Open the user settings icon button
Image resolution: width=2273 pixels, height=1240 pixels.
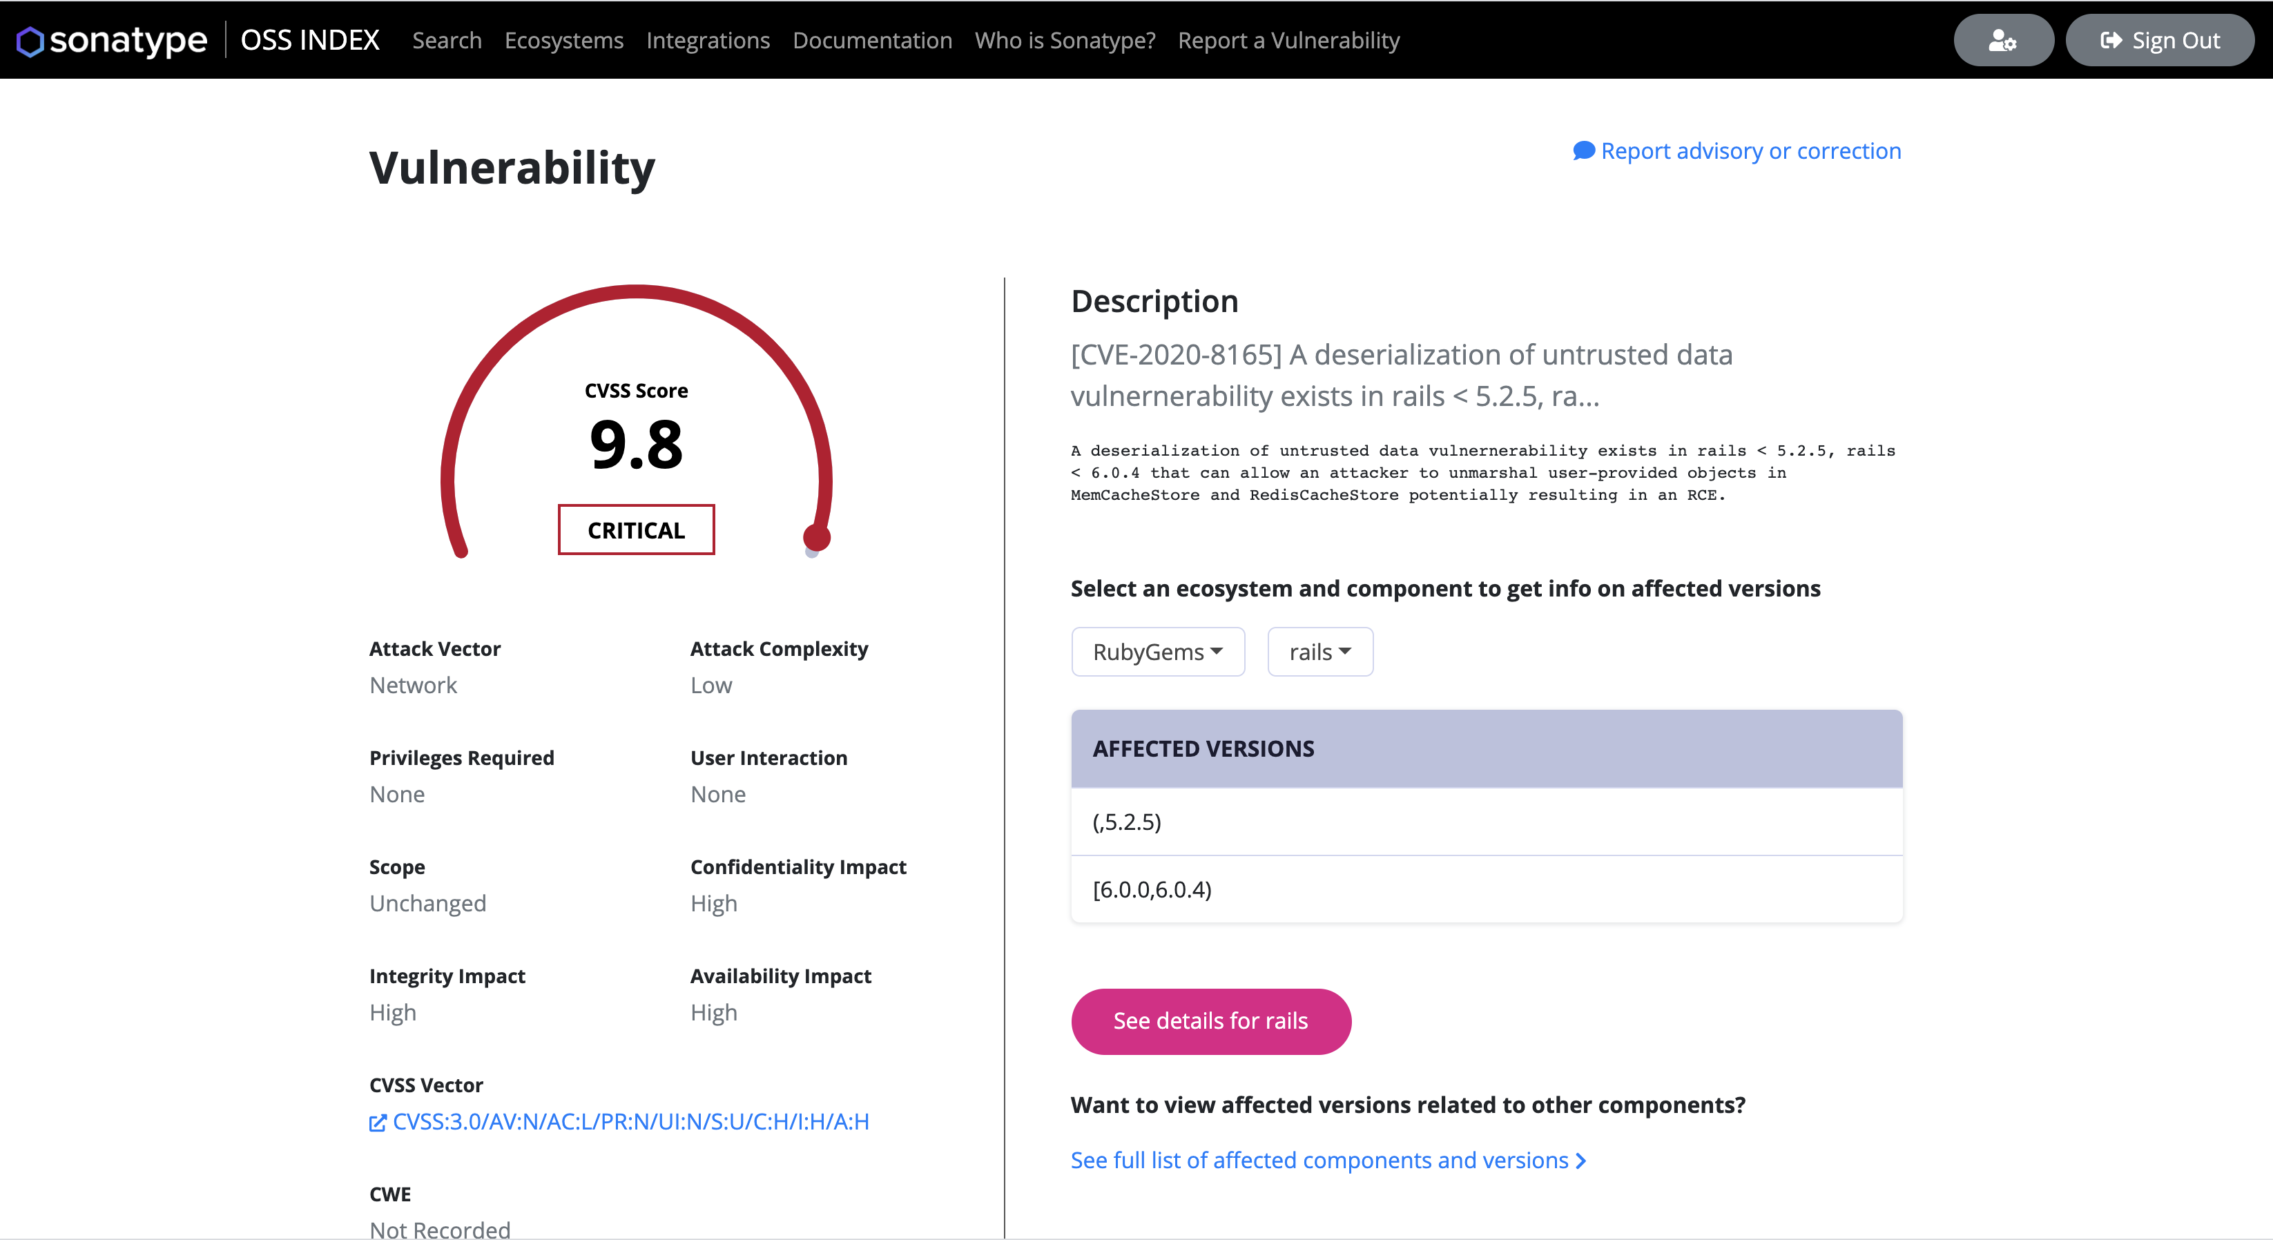tap(2002, 41)
